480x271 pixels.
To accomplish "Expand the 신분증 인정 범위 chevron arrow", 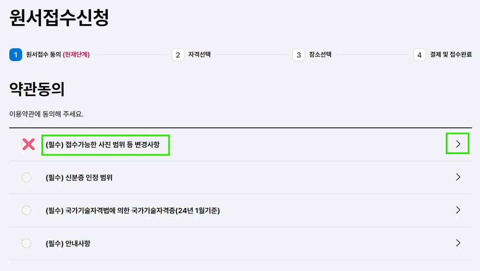I will point(458,177).
